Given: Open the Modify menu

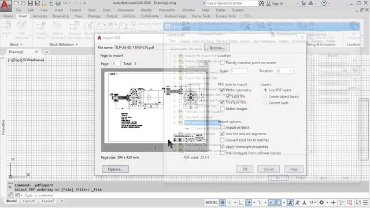Looking at the screenshot, I should coord(146,10).
